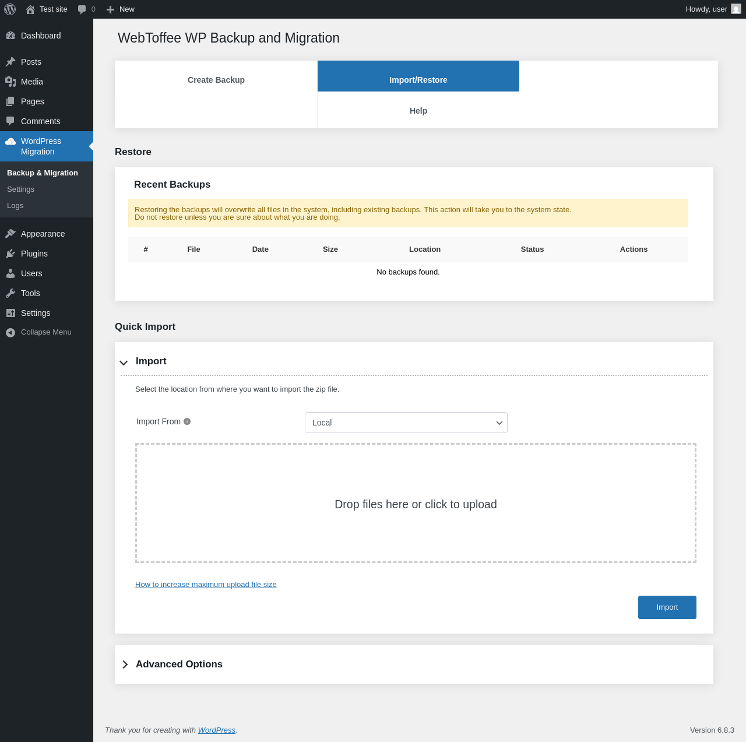Click the Comments speech bubble sidebar icon
Screen dimensions: 746x742
(10, 121)
